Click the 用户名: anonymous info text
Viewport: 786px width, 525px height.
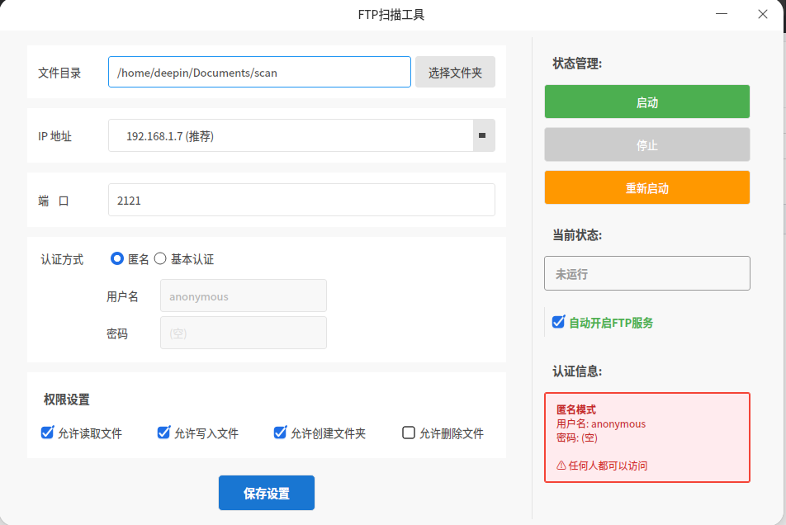[x=600, y=423]
